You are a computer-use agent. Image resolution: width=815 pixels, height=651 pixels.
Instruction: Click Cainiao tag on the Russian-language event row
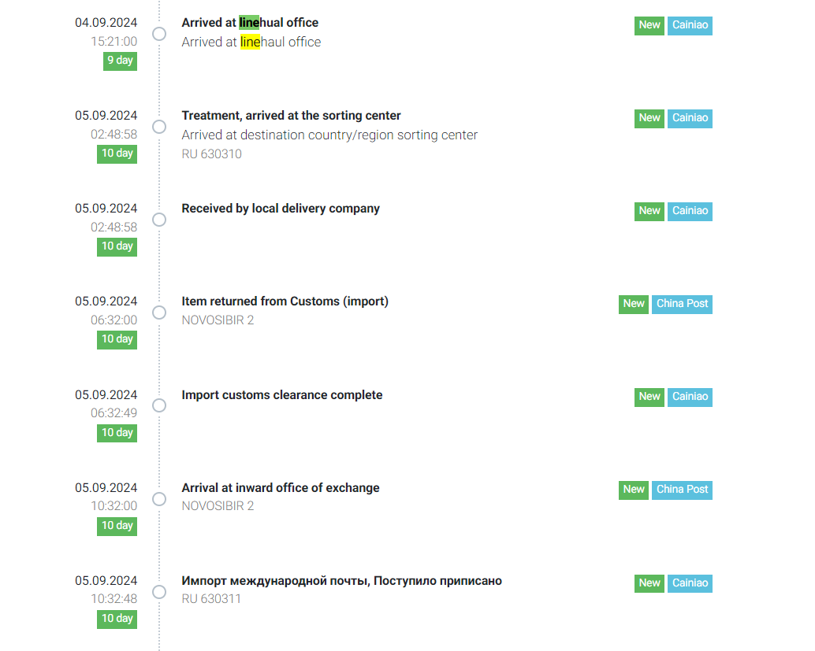pos(690,583)
